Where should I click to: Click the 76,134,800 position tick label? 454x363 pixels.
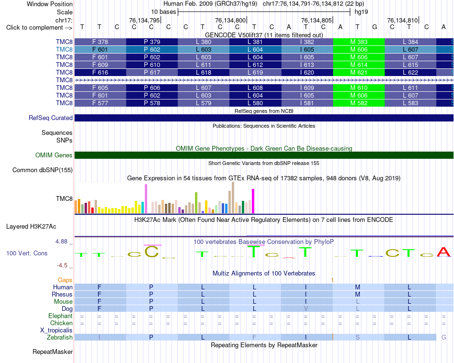pos(230,20)
